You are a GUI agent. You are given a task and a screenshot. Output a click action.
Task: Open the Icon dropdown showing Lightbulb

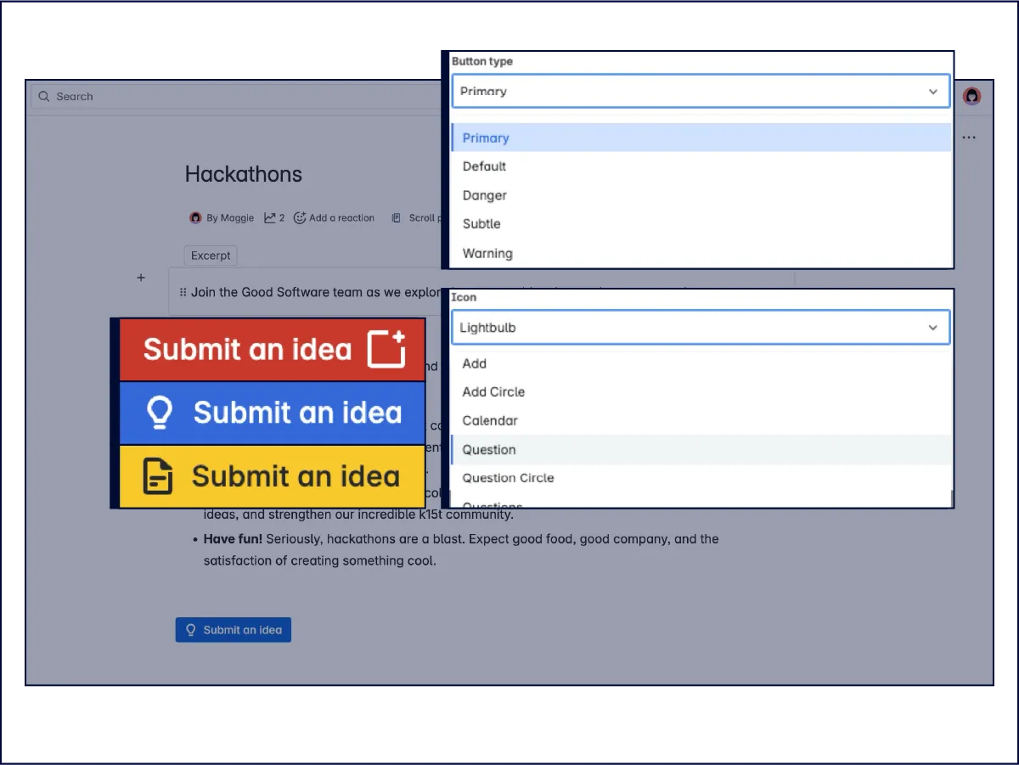click(701, 328)
